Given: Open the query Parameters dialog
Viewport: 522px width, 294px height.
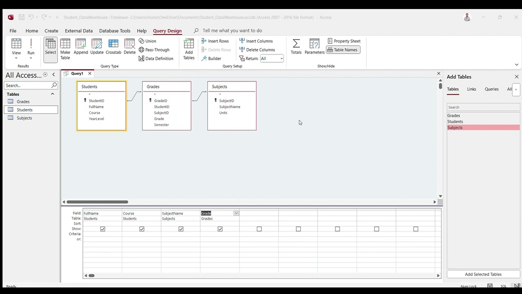Looking at the screenshot, I should tap(314, 47).
